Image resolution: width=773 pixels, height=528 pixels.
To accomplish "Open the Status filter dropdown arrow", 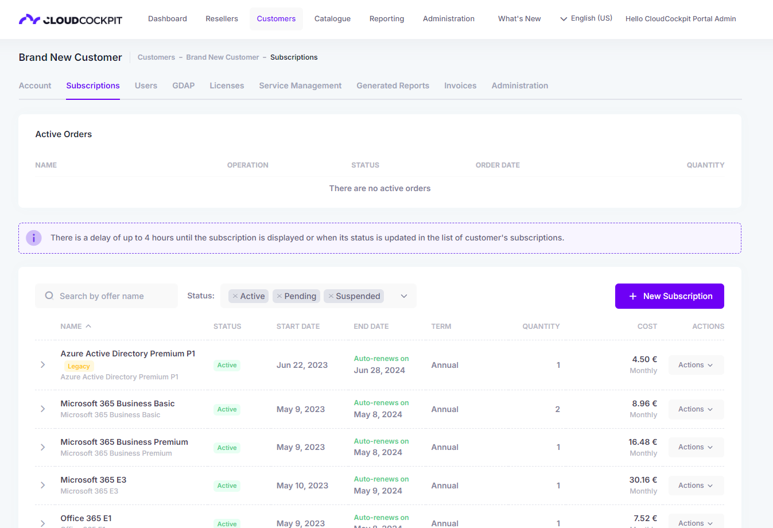I will (x=404, y=296).
